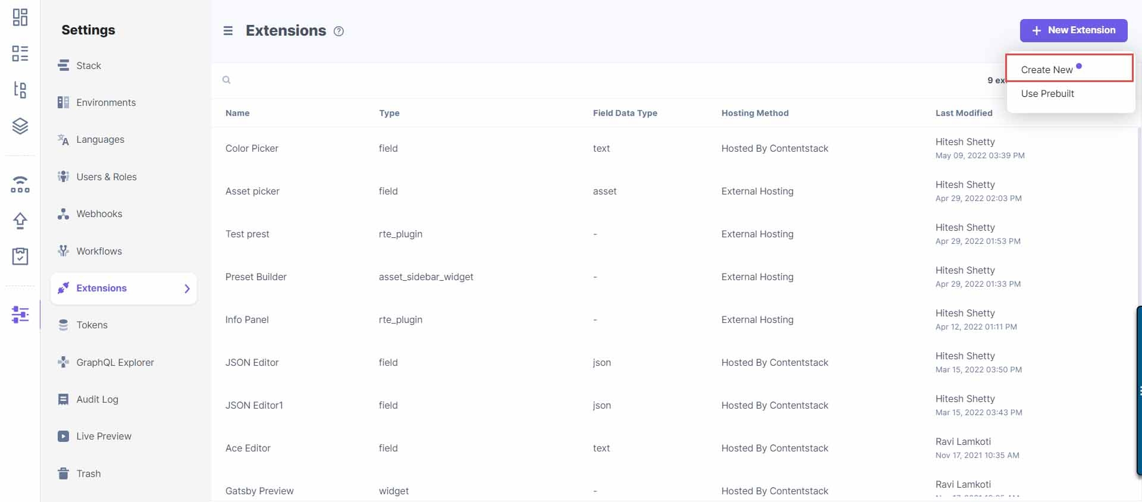
Task: Open the Trash section
Action: [88, 473]
